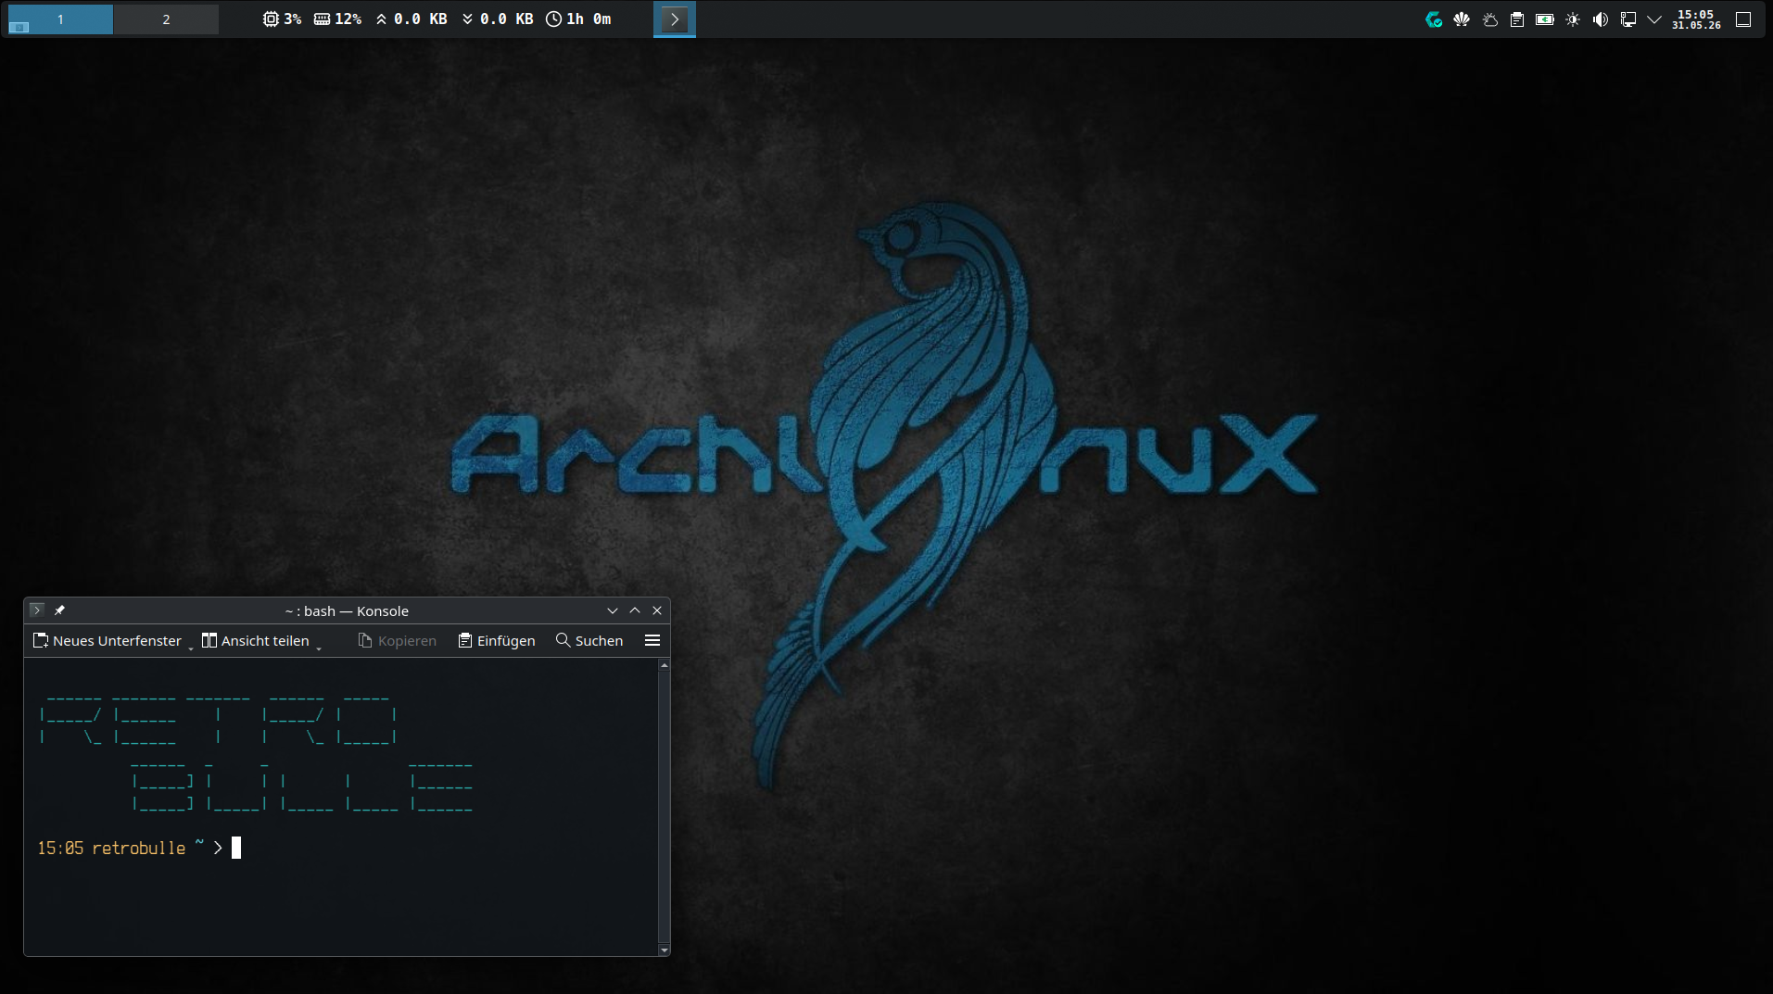Open the clock showing 15:05
The width and height of the screenshot is (1773, 994).
tap(1696, 19)
